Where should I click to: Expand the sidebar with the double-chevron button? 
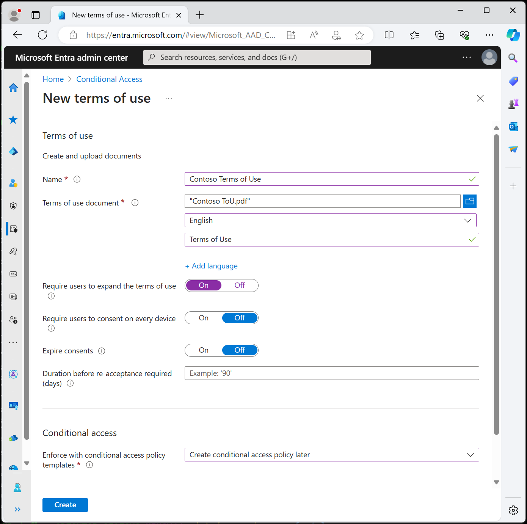click(17, 509)
